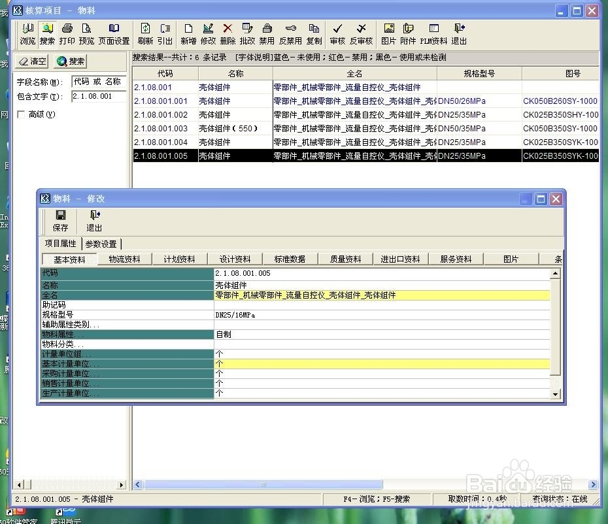Select the 图片 tab in the dialog
Screen dimensions: 608x524
[x=511, y=259]
